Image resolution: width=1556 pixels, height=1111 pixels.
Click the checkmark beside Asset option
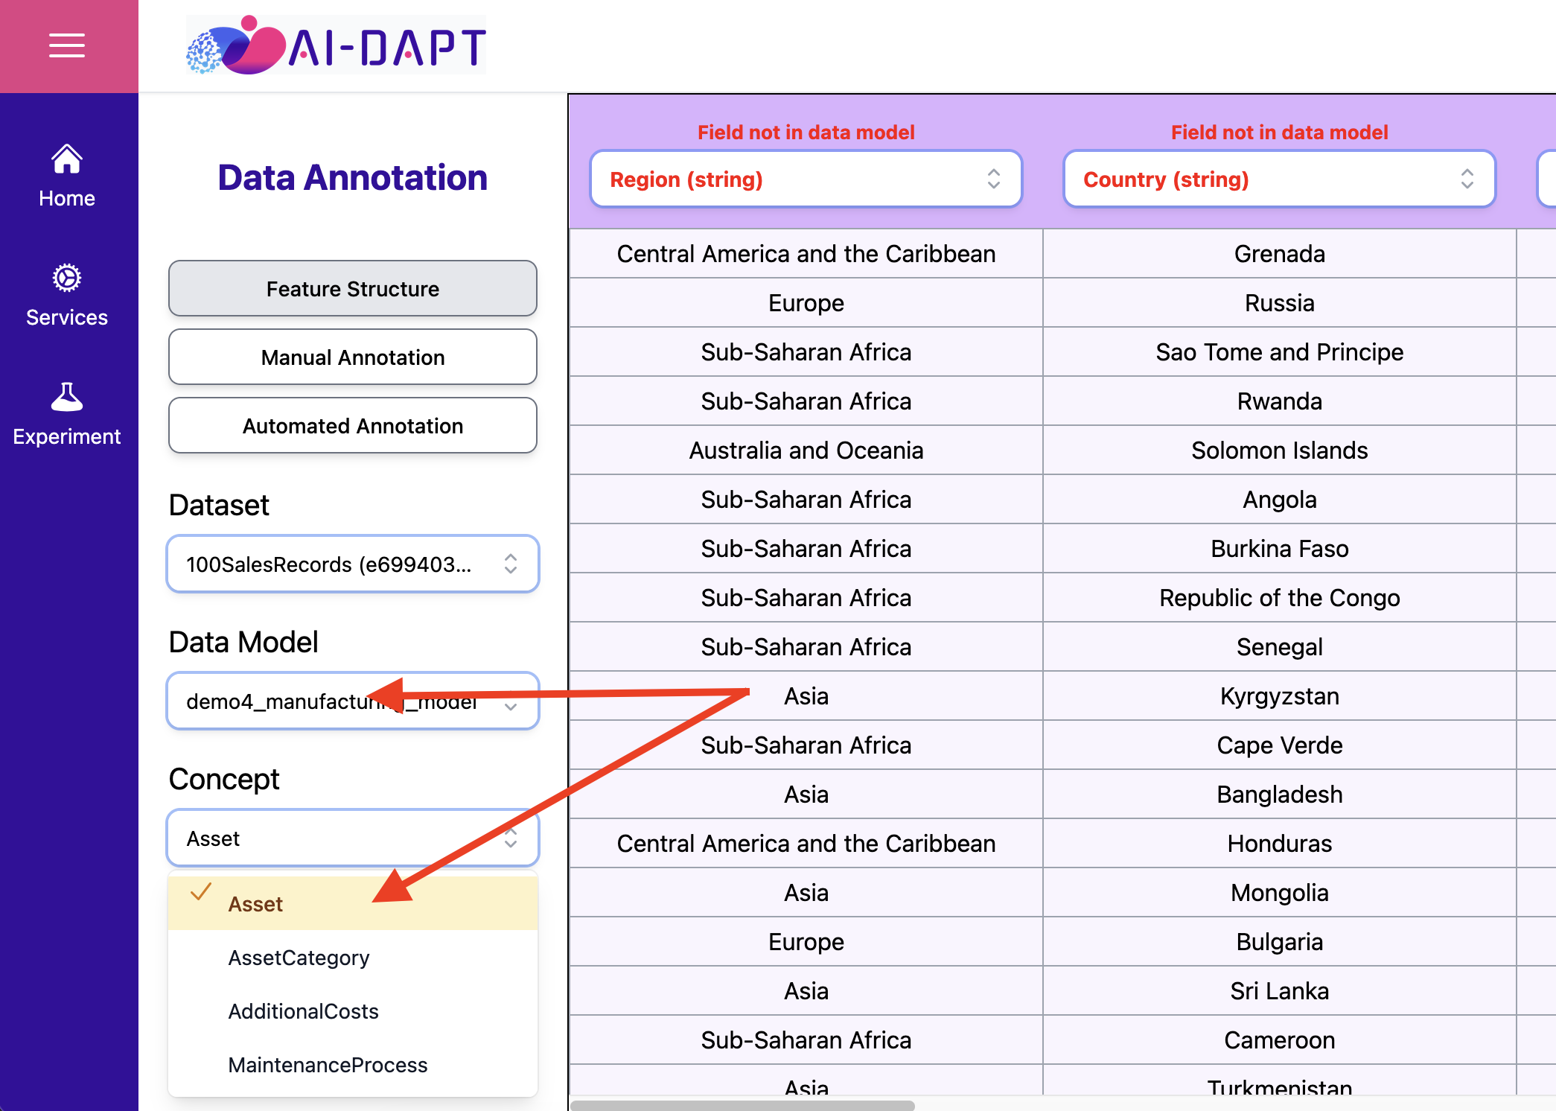tap(201, 892)
